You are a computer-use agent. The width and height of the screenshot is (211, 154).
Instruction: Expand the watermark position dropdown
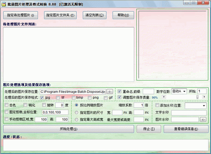[196, 105]
